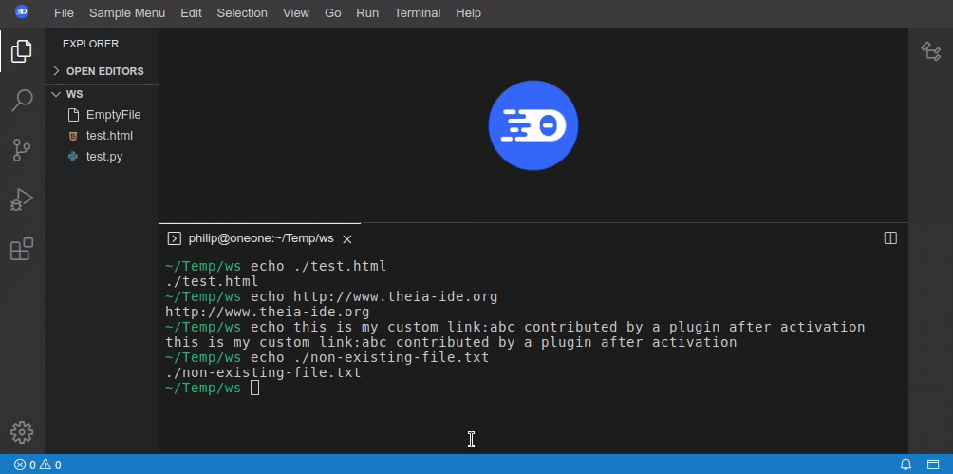Open the Search view icon

(22, 101)
